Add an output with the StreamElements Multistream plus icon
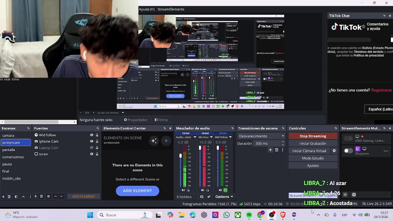Image resolution: width=393 pixels, height=221 pixels. tap(345, 195)
